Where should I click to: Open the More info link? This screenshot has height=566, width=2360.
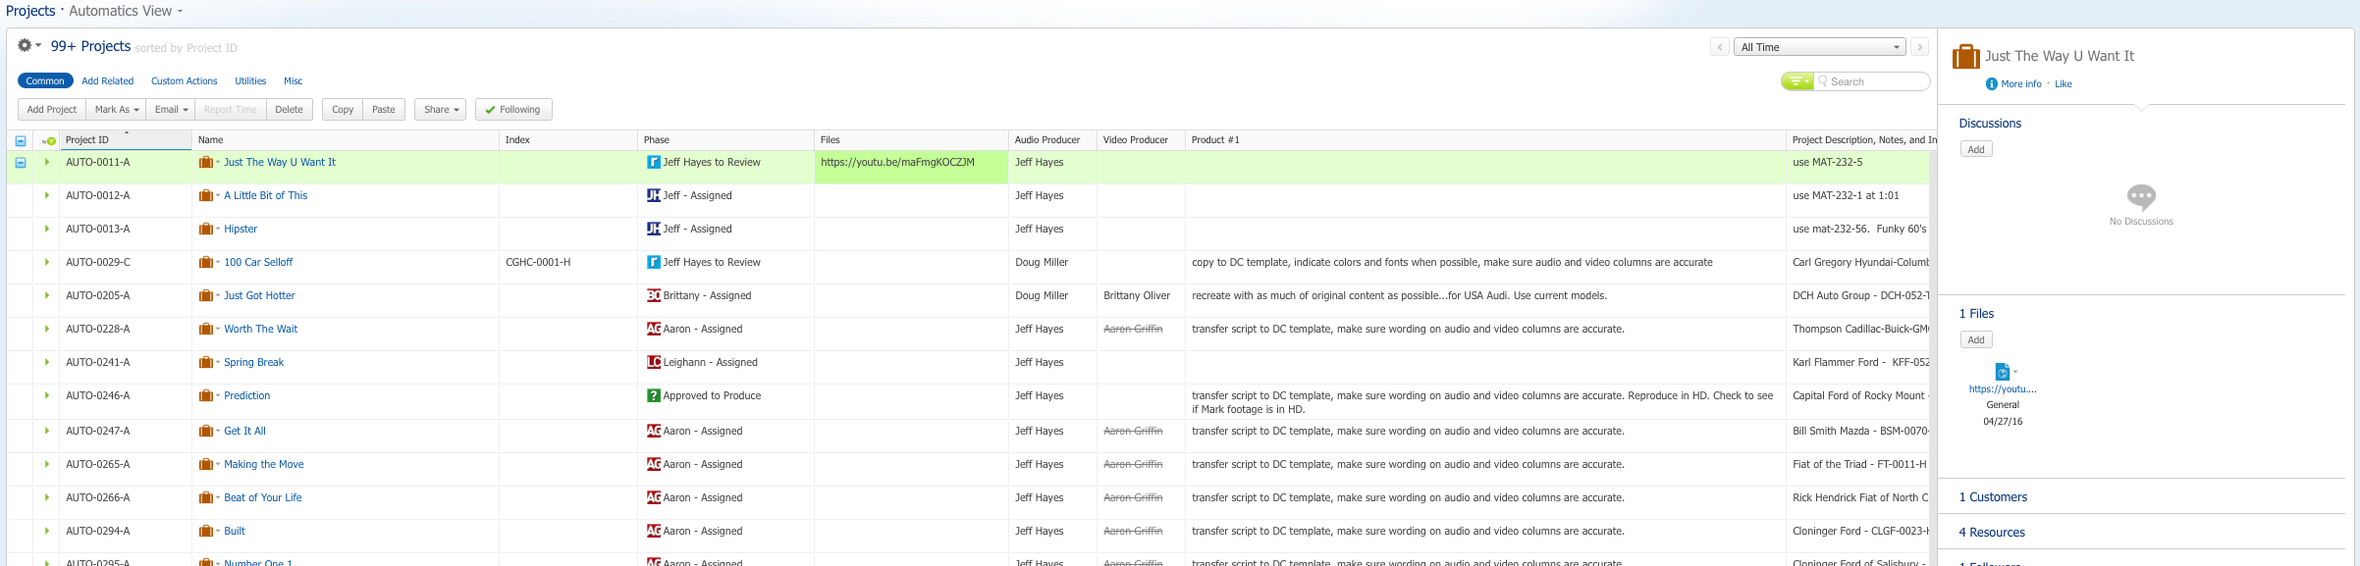coord(2021,84)
